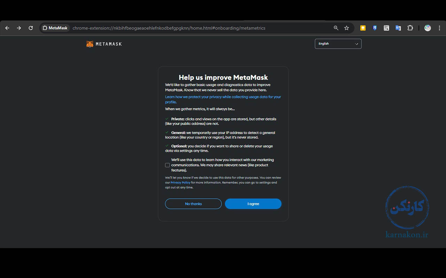The height and width of the screenshot is (278, 446).
Task: Open the Chrome profile avatar
Action: coord(428,28)
